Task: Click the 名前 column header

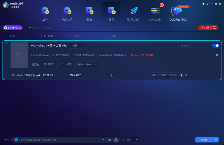Action: click(12, 36)
